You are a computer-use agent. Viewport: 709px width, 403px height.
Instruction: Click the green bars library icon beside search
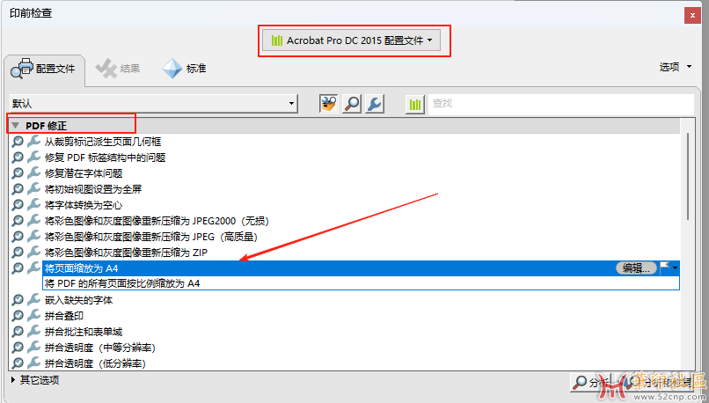coord(415,104)
